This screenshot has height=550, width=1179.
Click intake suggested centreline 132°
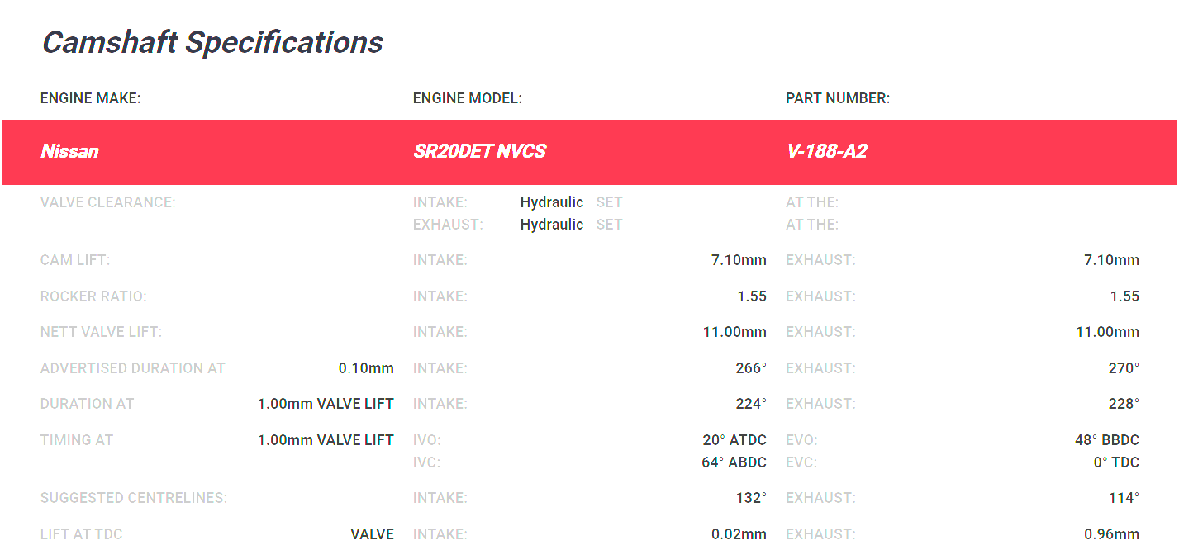[x=751, y=498]
